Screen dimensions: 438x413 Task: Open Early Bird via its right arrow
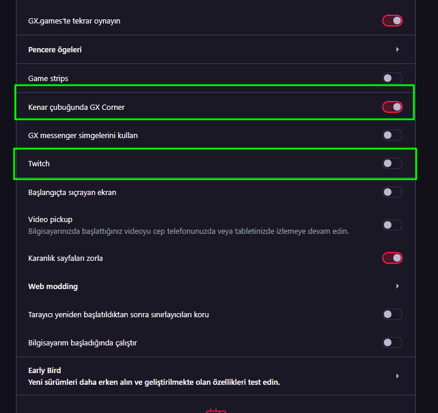click(x=397, y=376)
